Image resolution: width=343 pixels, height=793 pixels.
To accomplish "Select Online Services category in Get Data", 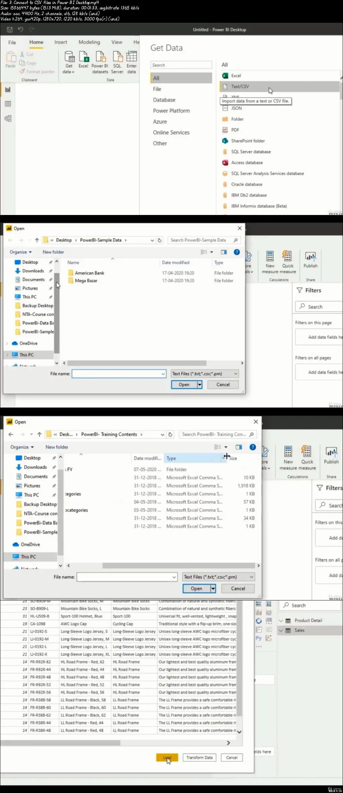I will click(171, 133).
